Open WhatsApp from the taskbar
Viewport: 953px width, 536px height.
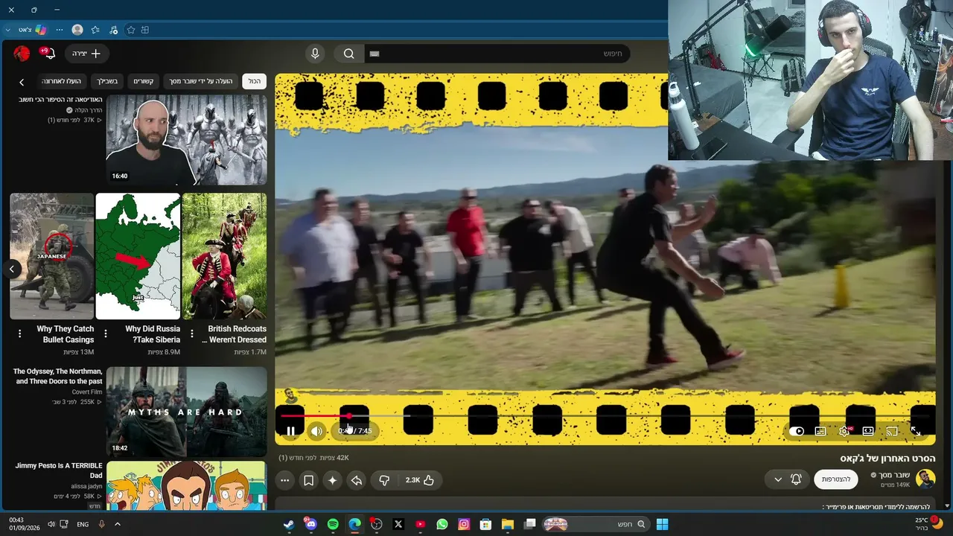pyautogui.click(x=442, y=524)
